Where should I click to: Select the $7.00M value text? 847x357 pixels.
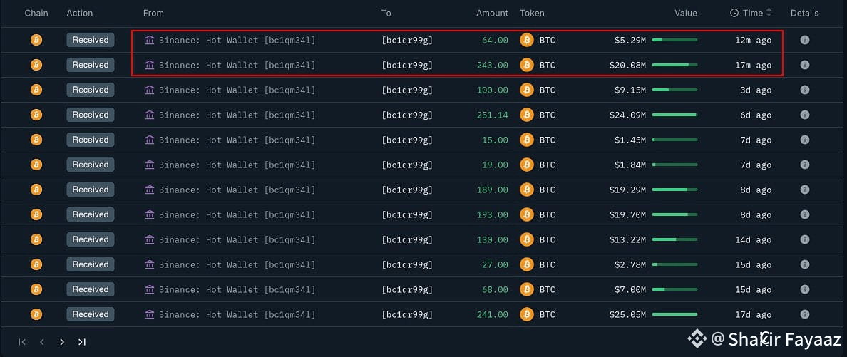tap(630, 289)
